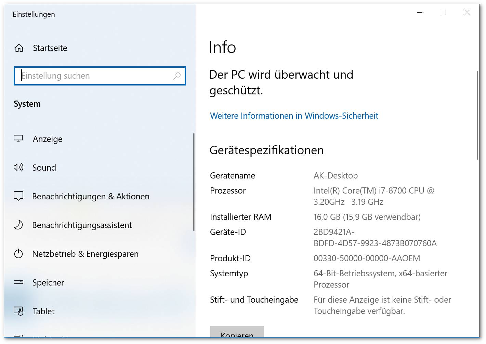The height and width of the screenshot is (344, 486).
Task: Click the Tablet touch icon
Action: coord(18,311)
